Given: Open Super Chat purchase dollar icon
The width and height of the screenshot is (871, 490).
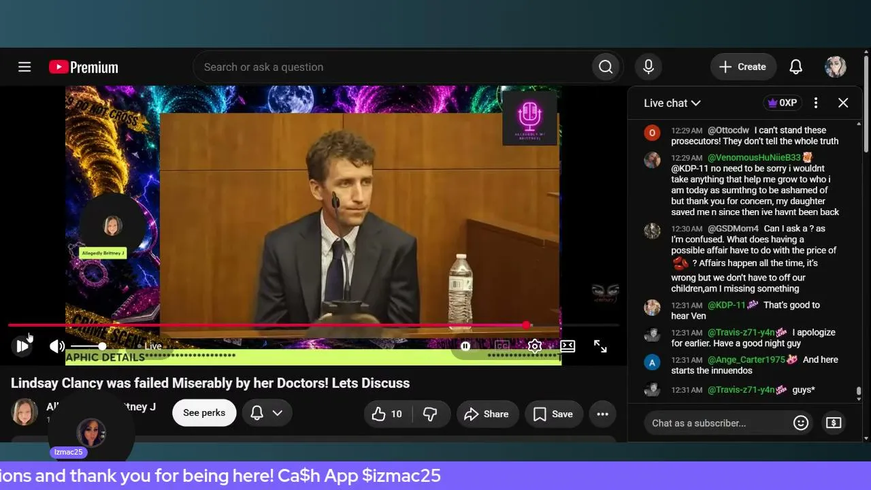Looking at the screenshot, I should [x=834, y=423].
